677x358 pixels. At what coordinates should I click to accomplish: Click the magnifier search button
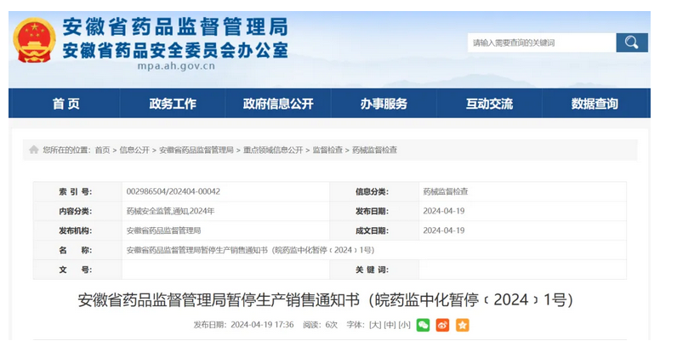[x=632, y=43]
